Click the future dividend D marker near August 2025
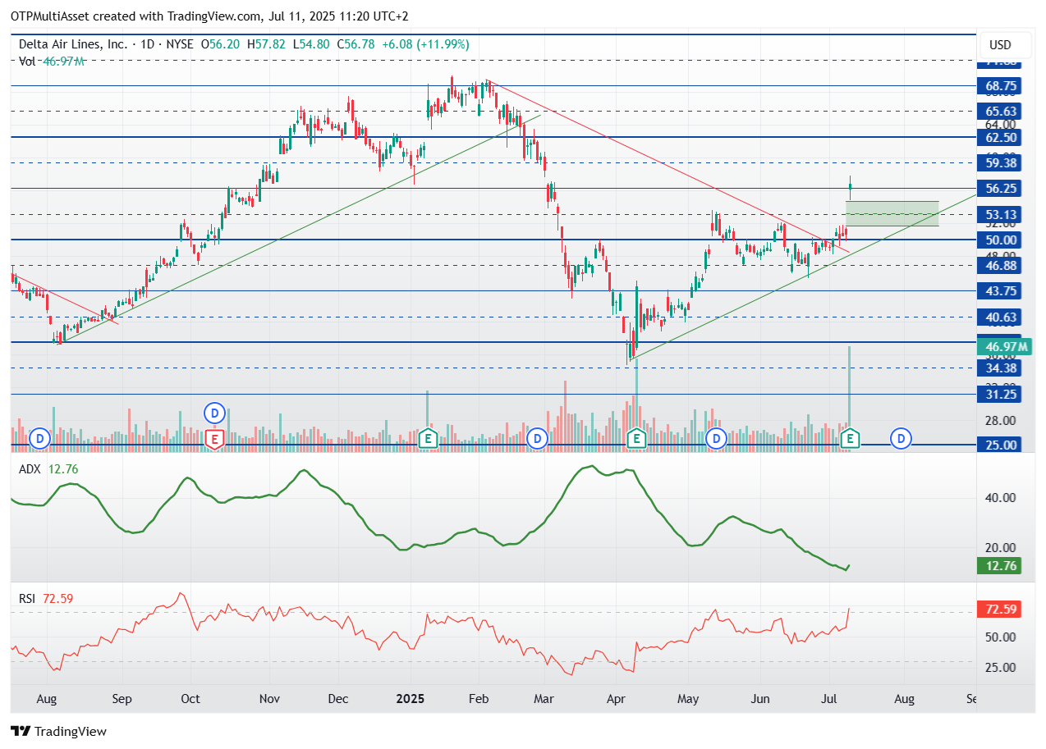The width and height of the screenshot is (1046, 749). [901, 439]
